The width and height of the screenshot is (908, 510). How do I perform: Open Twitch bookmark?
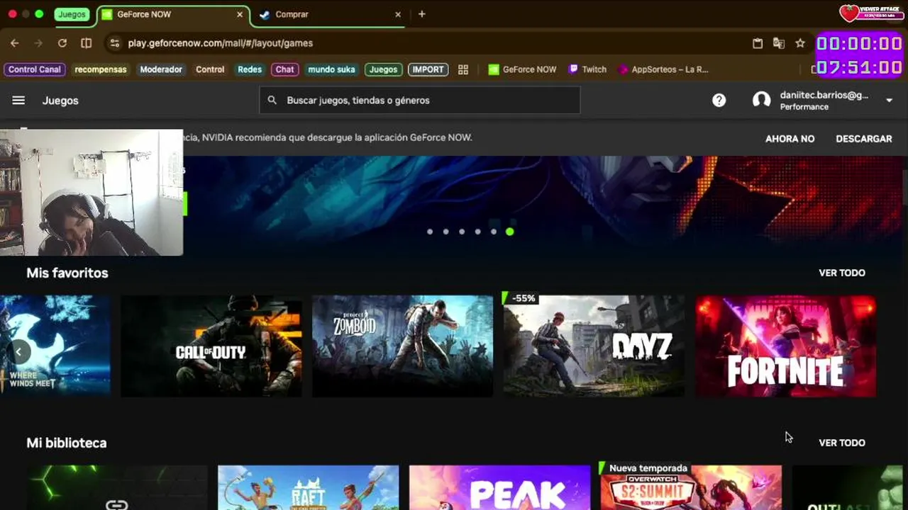pyautogui.click(x=588, y=69)
